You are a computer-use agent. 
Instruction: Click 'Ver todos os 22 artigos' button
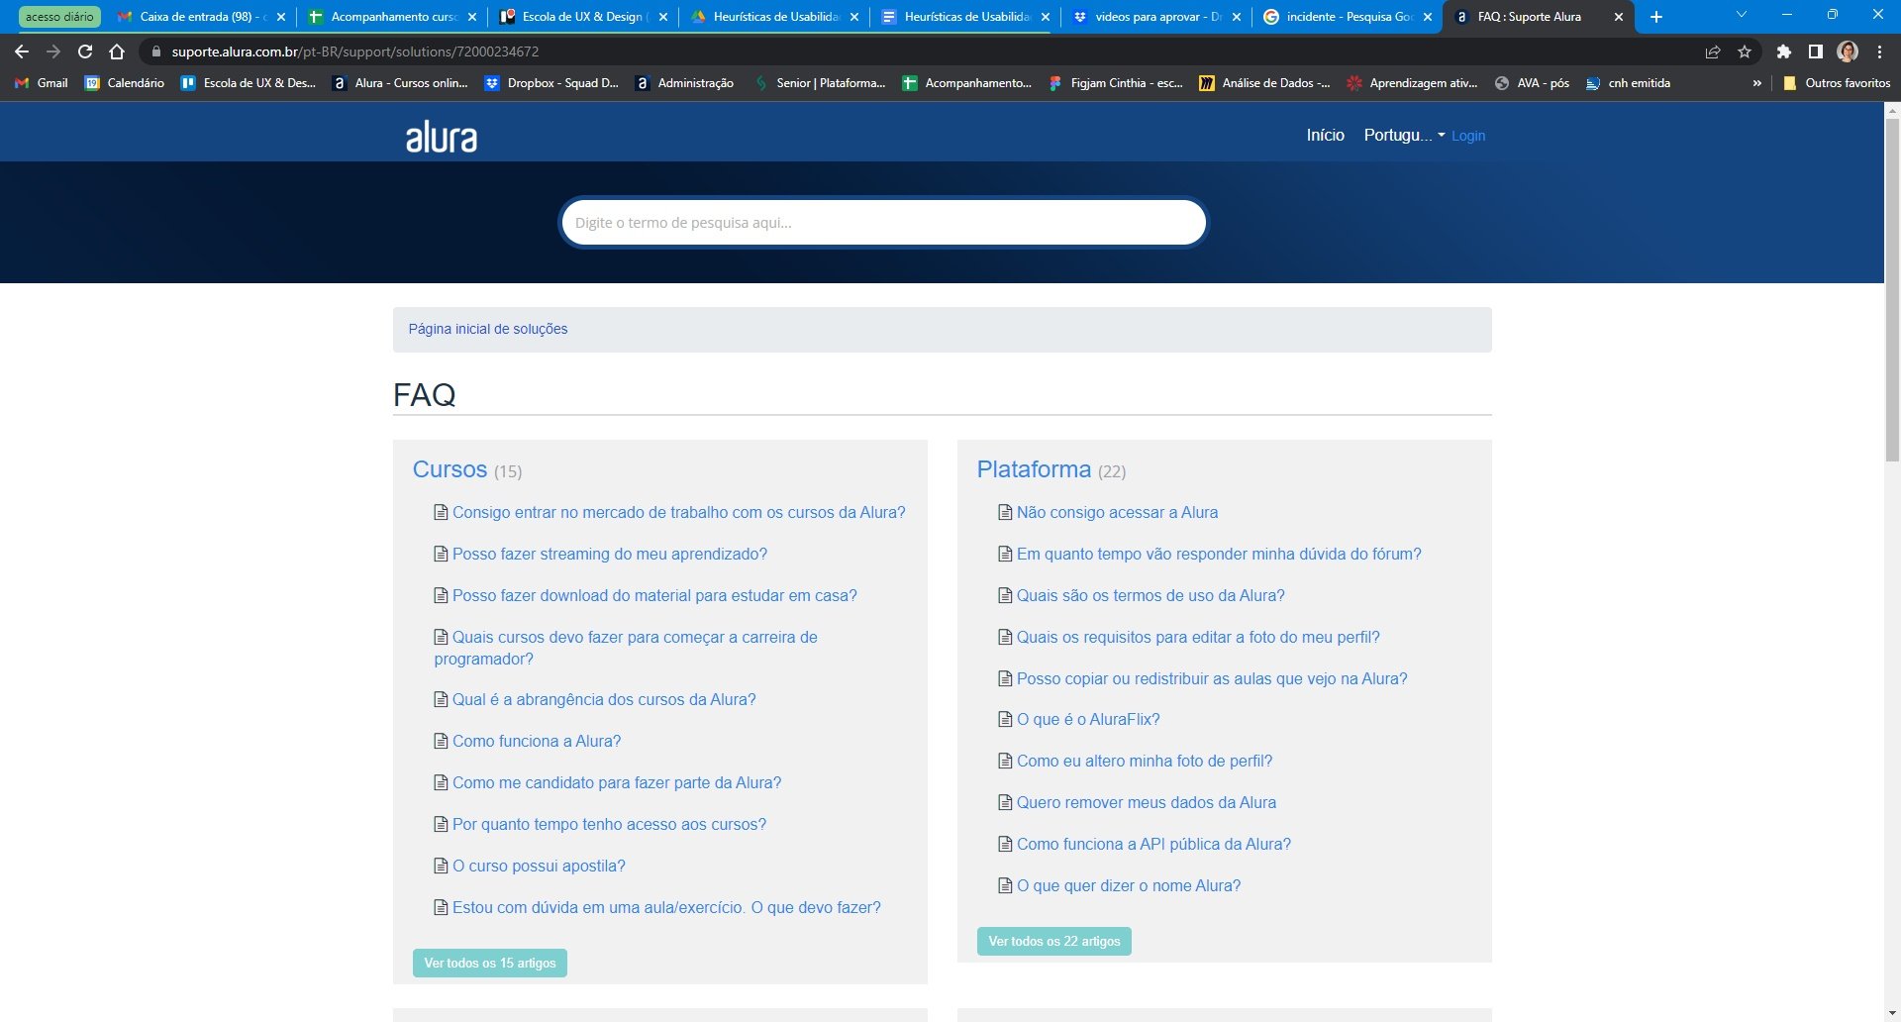[x=1054, y=941]
